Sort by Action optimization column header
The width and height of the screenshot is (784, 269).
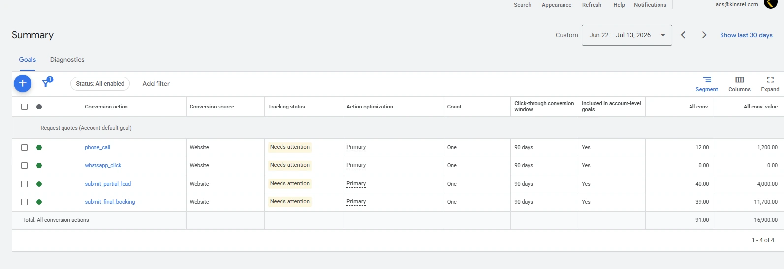(370, 107)
